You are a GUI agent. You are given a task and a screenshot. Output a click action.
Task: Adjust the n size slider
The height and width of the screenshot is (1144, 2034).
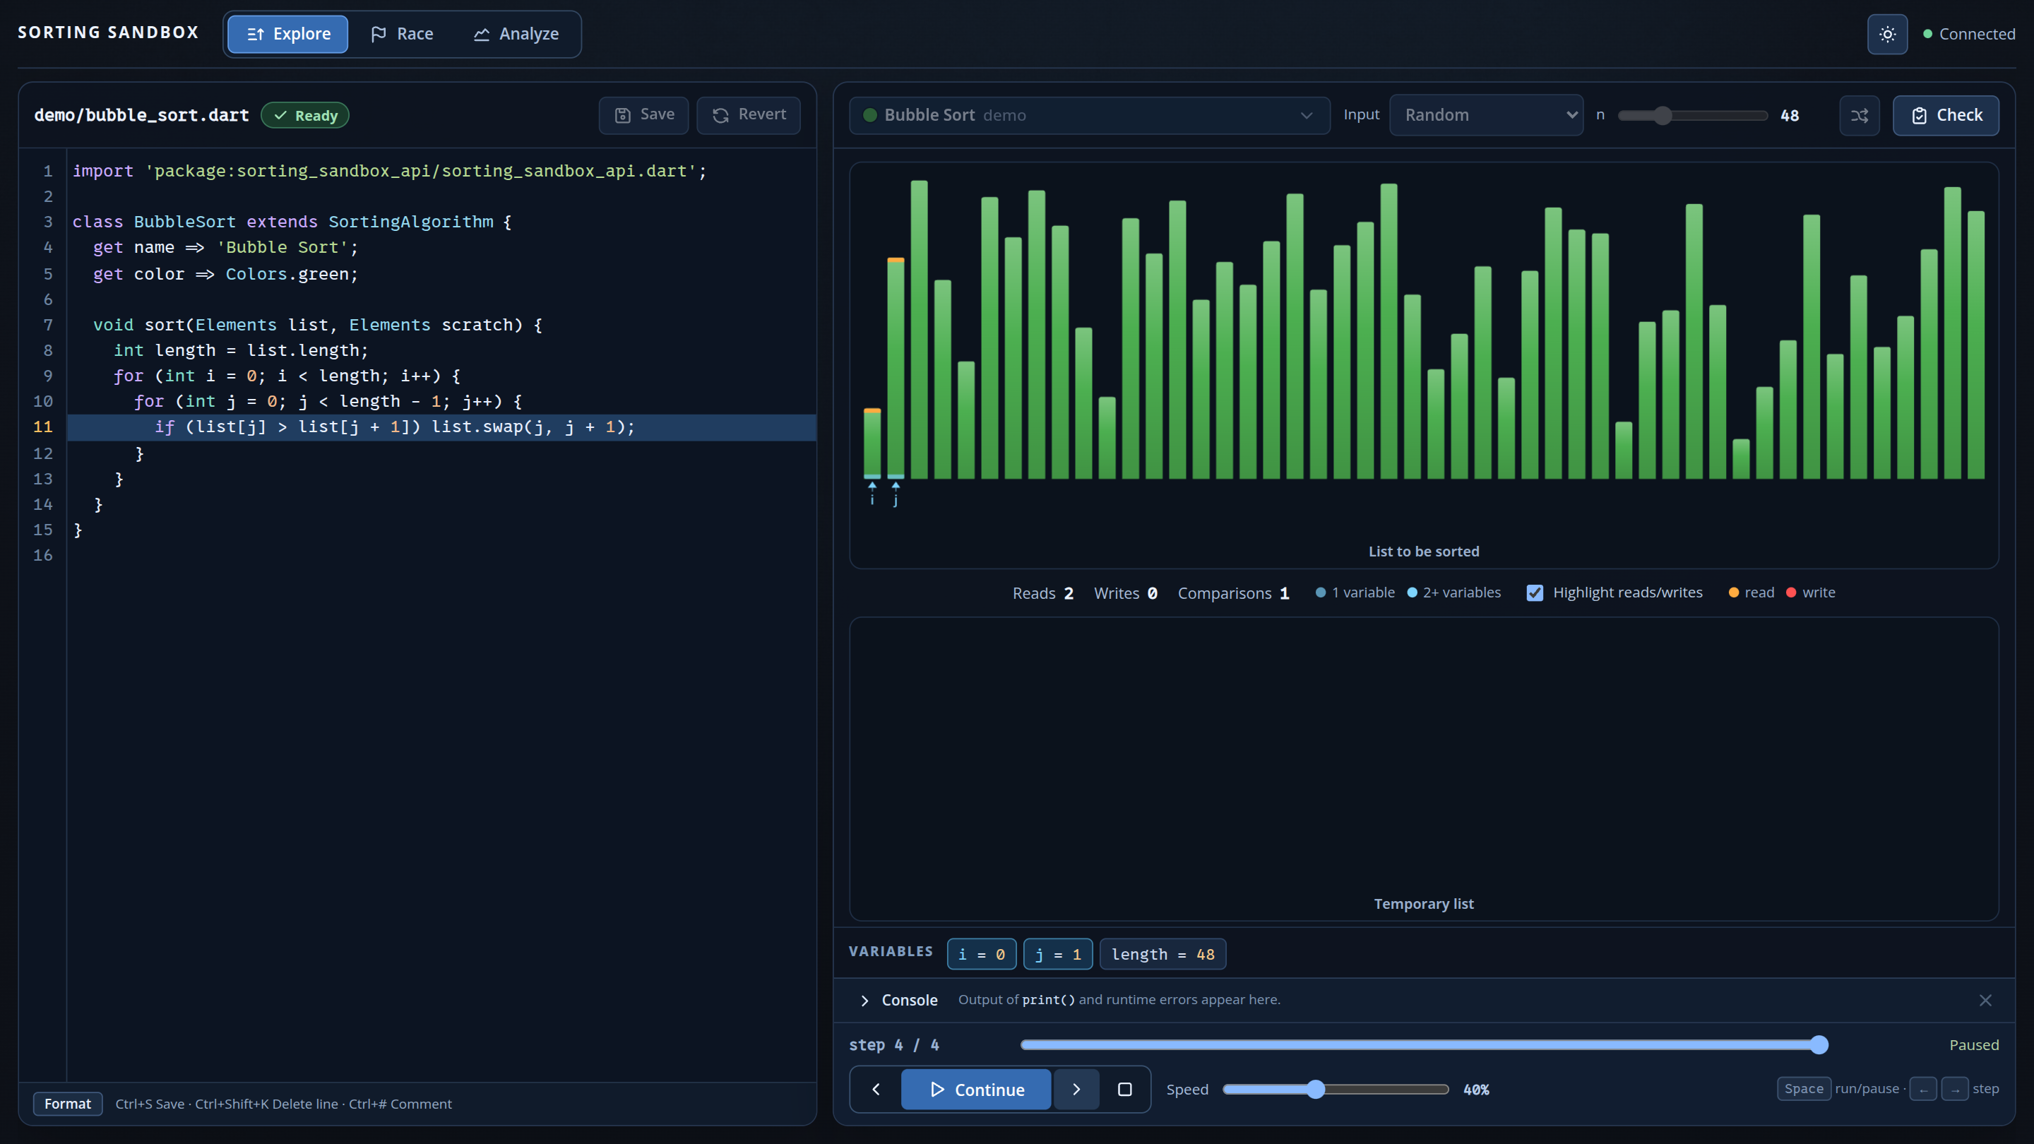pyautogui.click(x=1692, y=115)
